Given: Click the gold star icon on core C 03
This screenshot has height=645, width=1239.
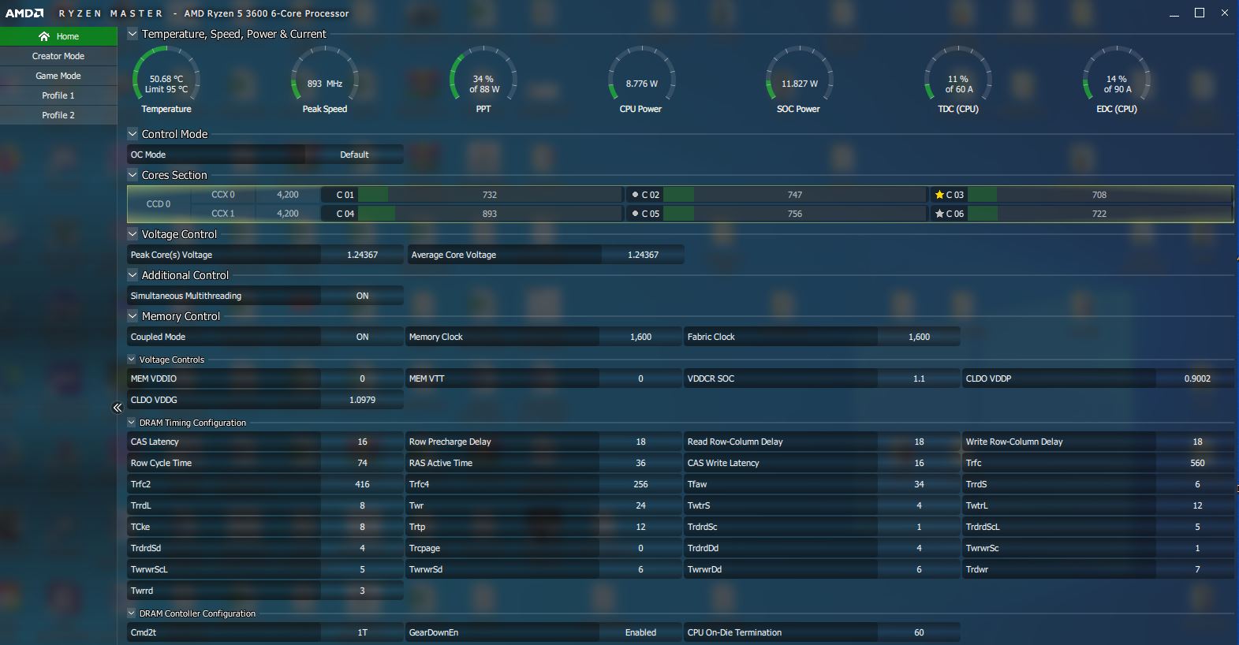Looking at the screenshot, I should (x=939, y=195).
